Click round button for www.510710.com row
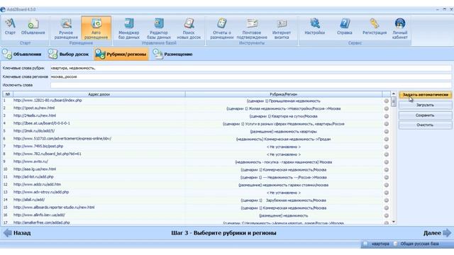The height and width of the screenshot is (255, 454). (x=386, y=139)
